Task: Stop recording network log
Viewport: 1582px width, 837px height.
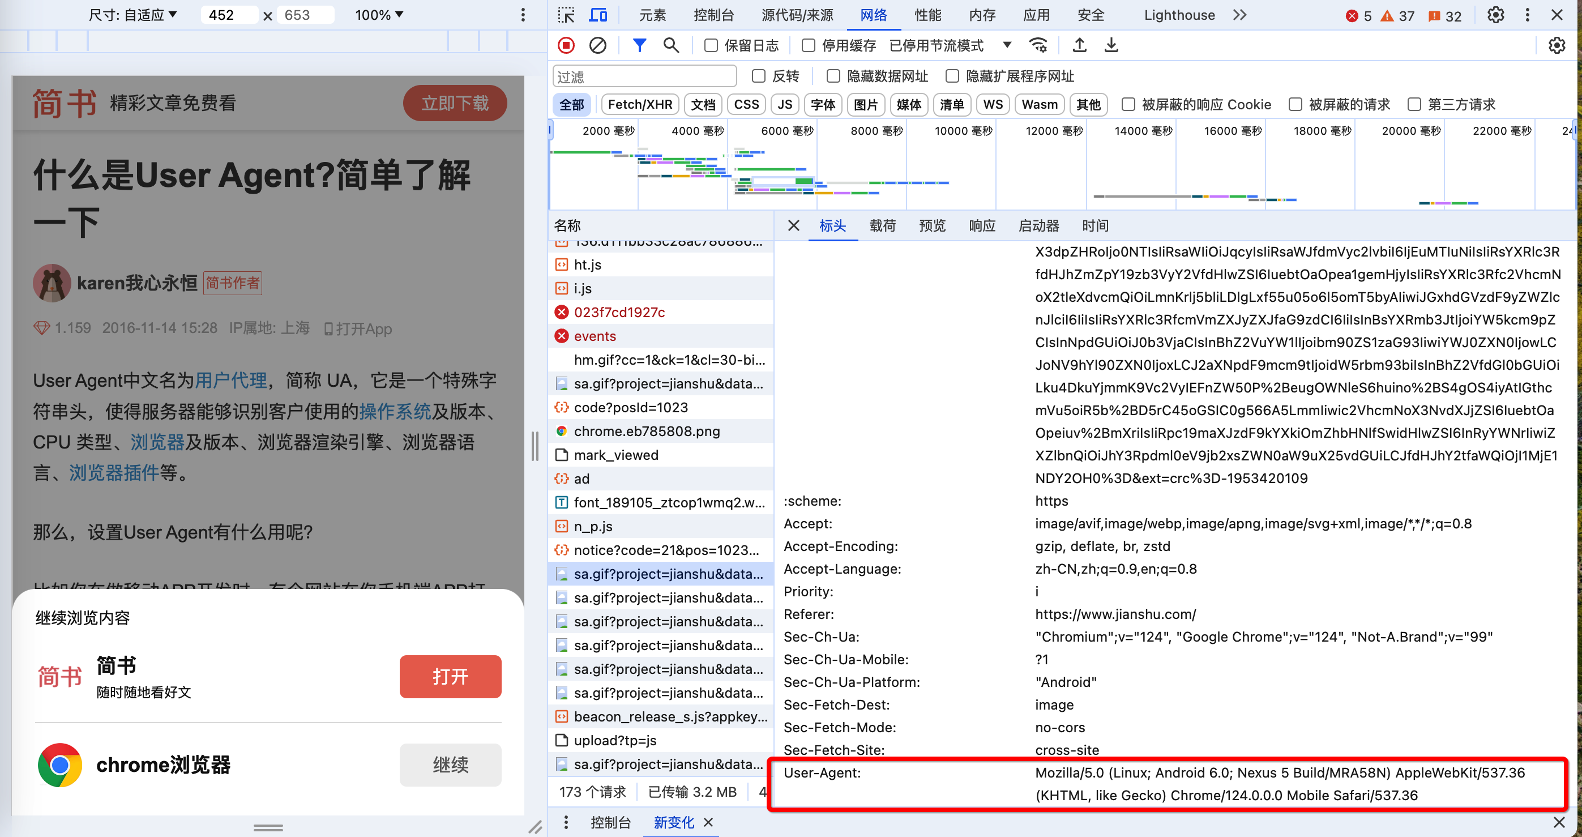Action: pyautogui.click(x=566, y=45)
